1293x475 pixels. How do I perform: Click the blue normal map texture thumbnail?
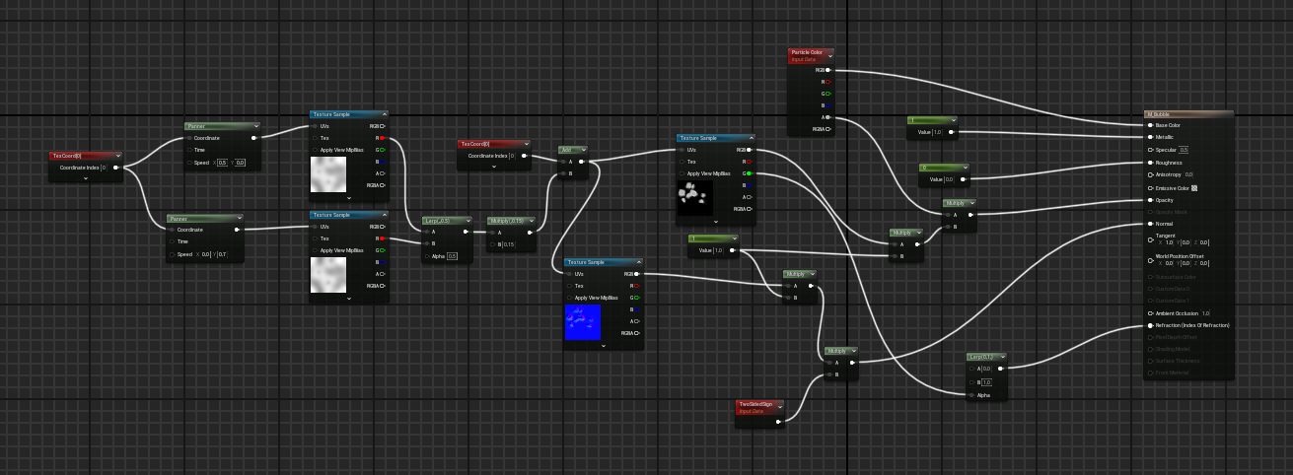coord(583,322)
